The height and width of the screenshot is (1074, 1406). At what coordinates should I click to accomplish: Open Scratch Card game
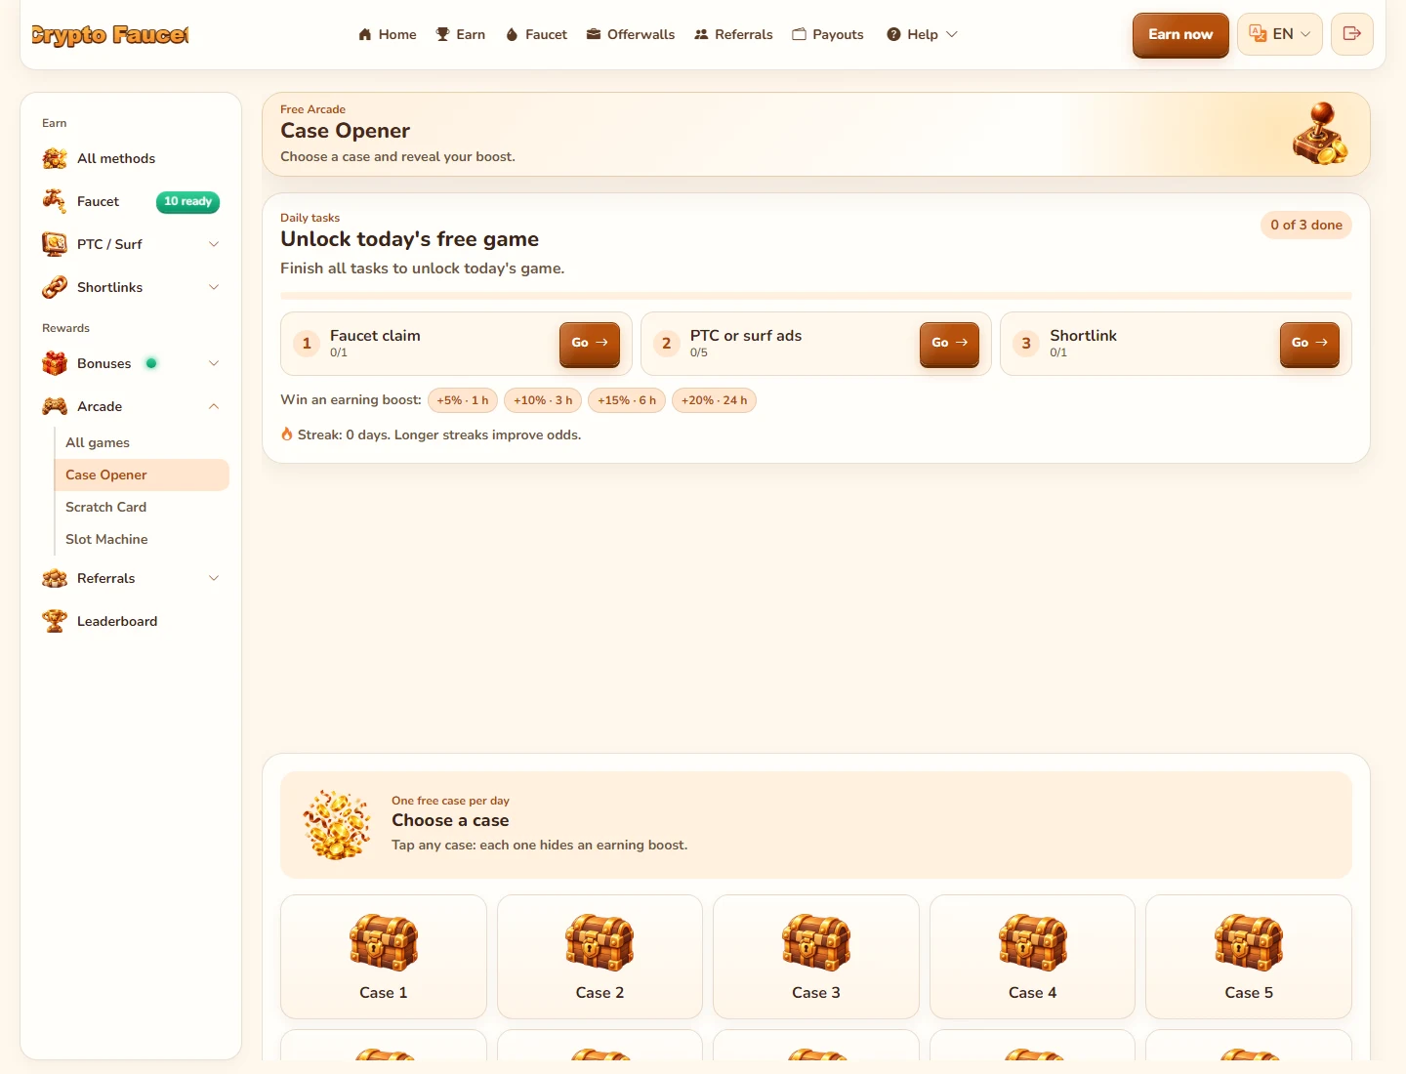[142, 507]
